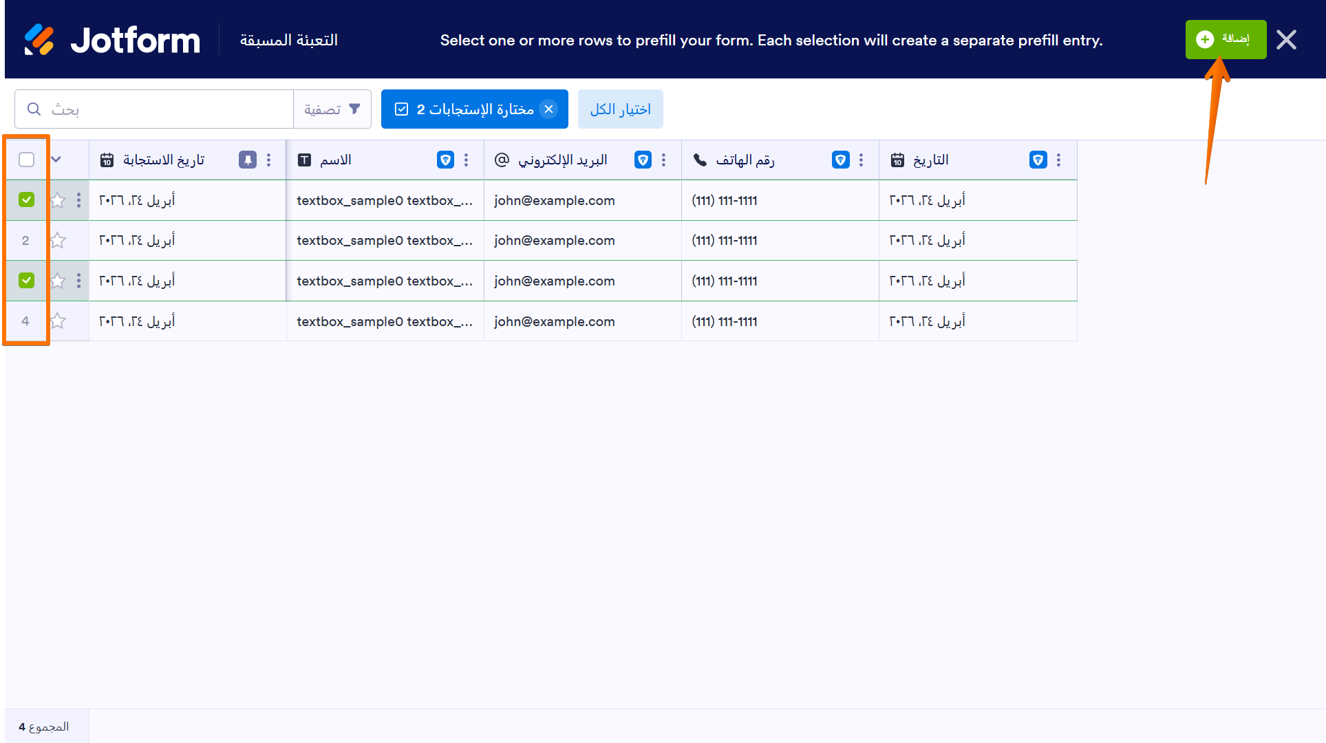Screen dimensions: 1326x743
Task: Click the pin icon on تاريخ الاستجابة column
Action: (247, 160)
